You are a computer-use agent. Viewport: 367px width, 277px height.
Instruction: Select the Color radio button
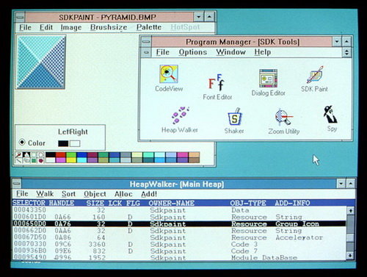click(22, 143)
